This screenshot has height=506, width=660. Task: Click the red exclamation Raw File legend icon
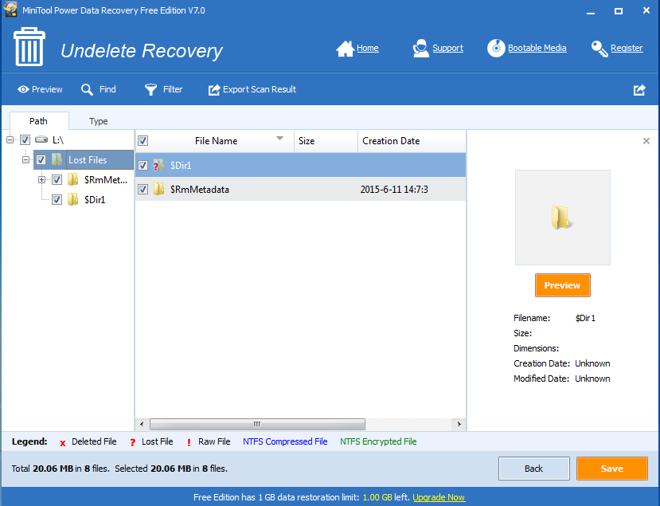coord(189,442)
